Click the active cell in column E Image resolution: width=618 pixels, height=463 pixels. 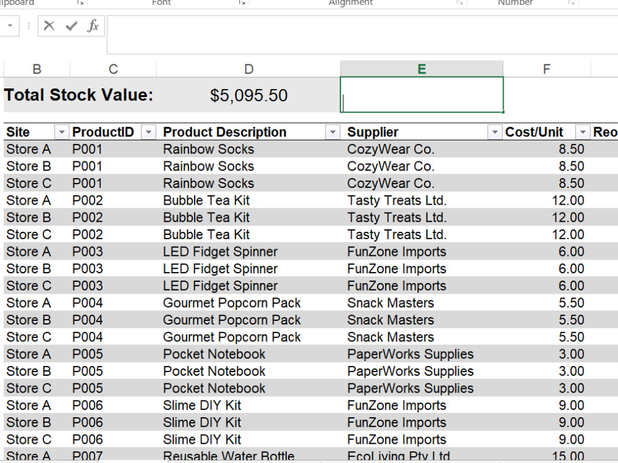tap(421, 95)
